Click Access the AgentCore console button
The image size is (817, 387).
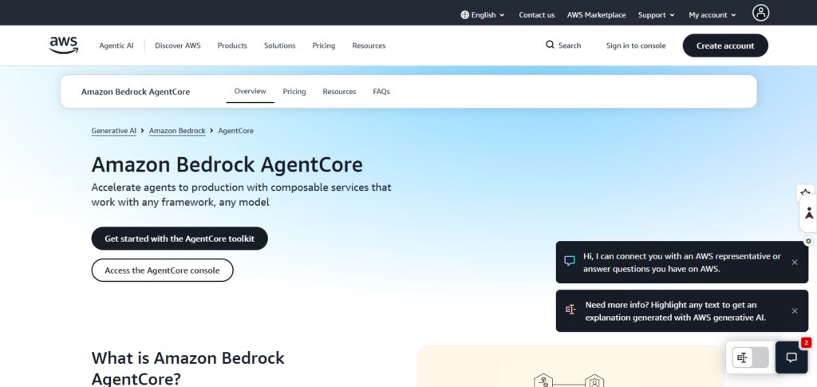(x=163, y=271)
